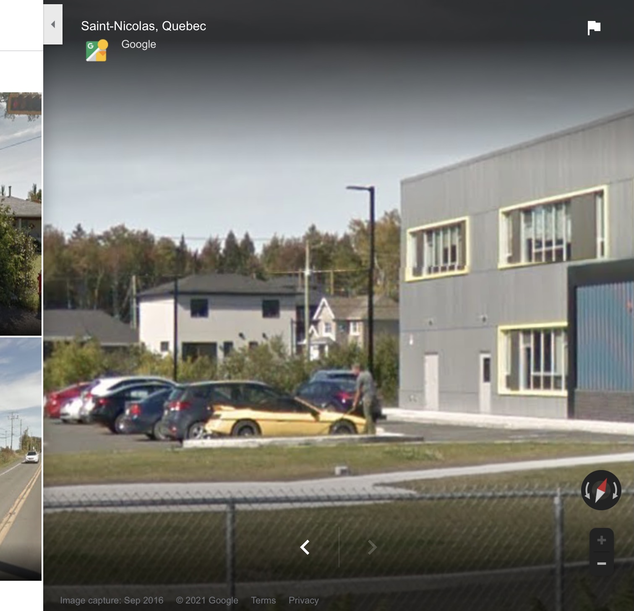Rotate view counterclockwise on compass
This screenshot has height=611, width=634.
click(x=587, y=490)
